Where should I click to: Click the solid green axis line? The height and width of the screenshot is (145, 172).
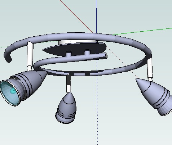[142, 32]
